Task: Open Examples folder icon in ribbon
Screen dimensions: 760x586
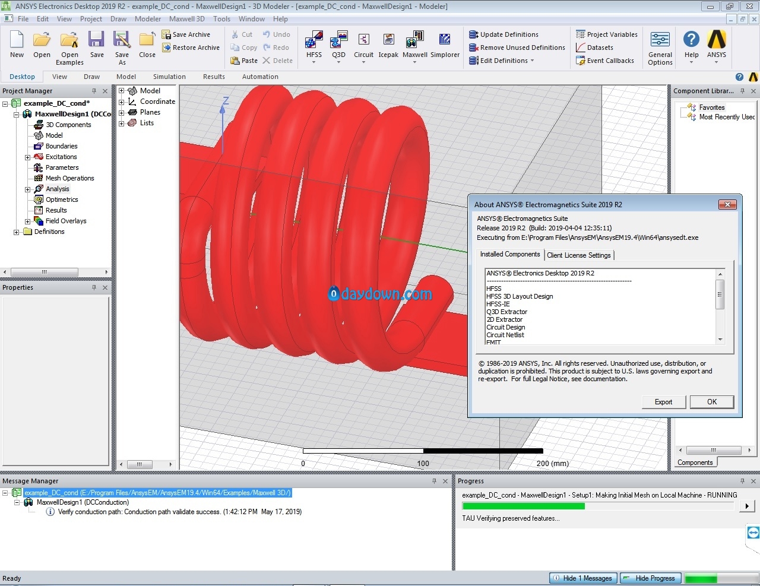Action: (x=69, y=40)
